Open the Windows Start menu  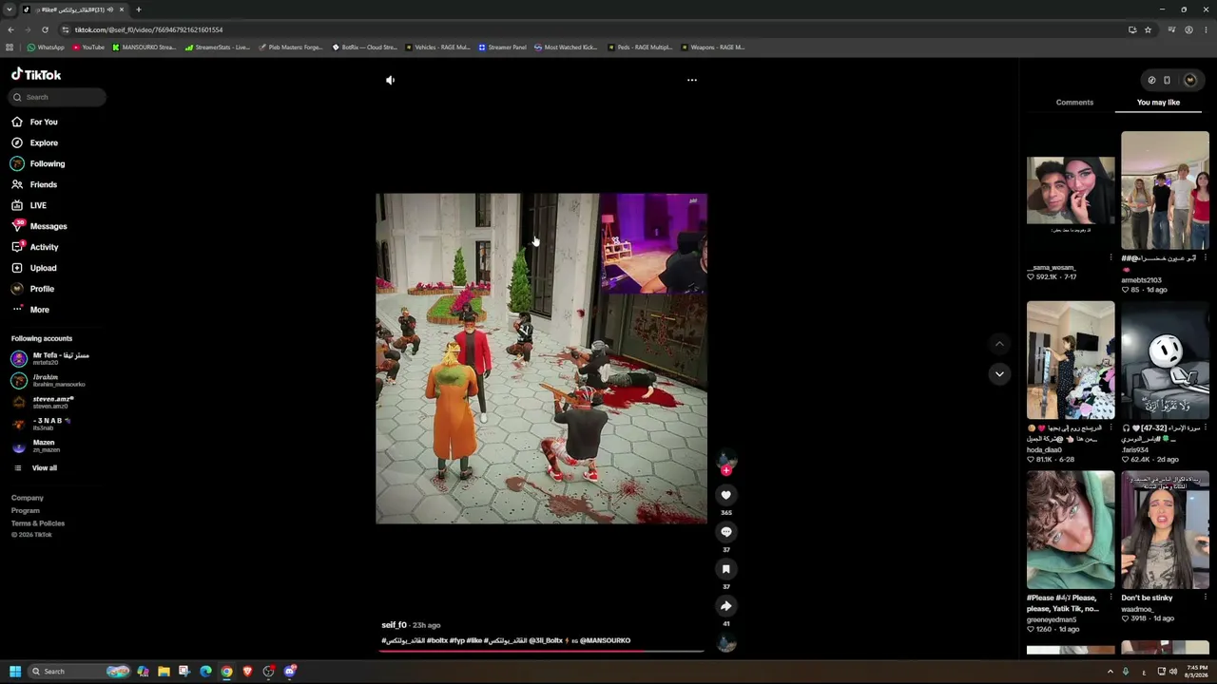point(15,672)
